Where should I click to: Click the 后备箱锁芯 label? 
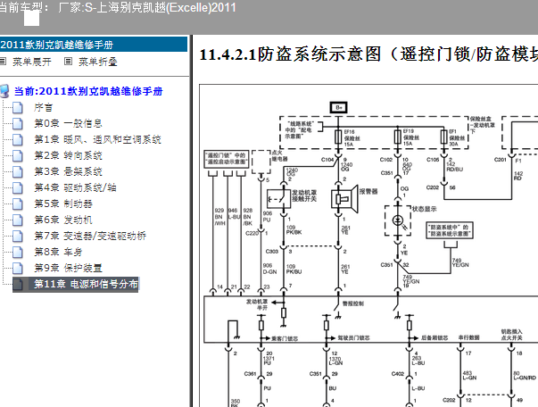435,338
